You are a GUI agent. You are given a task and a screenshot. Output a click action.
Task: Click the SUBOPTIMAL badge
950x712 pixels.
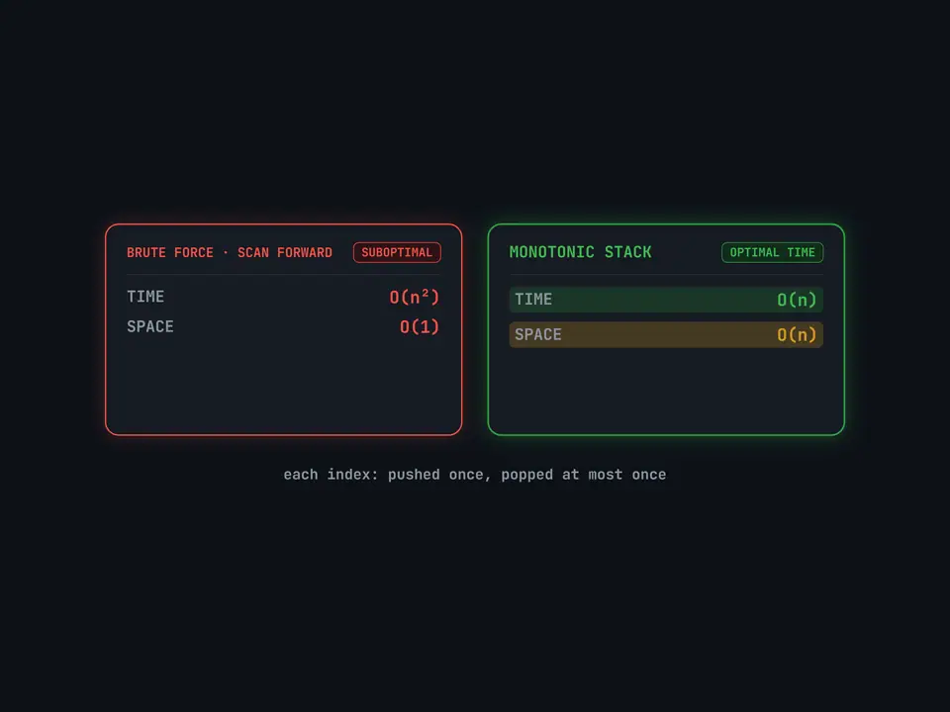pyautogui.click(x=397, y=252)
